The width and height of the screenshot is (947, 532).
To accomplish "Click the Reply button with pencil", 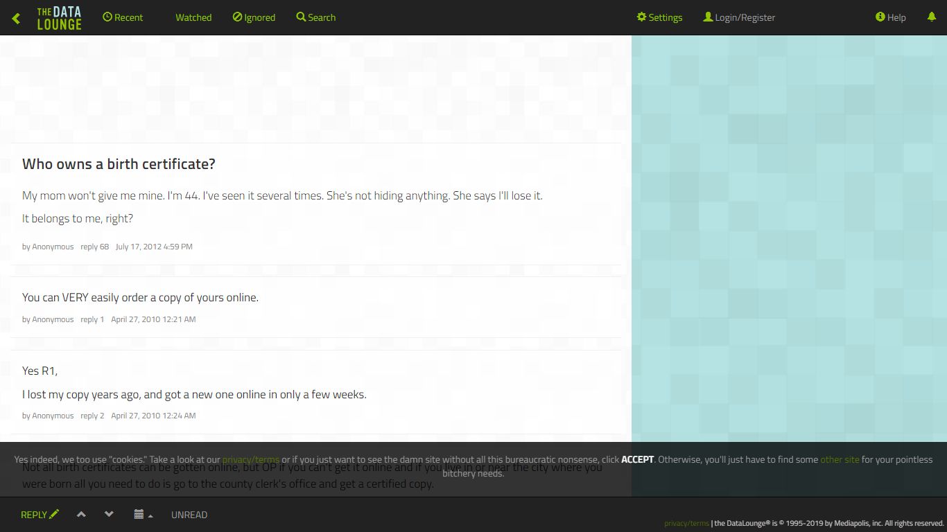I will [40, 515].
